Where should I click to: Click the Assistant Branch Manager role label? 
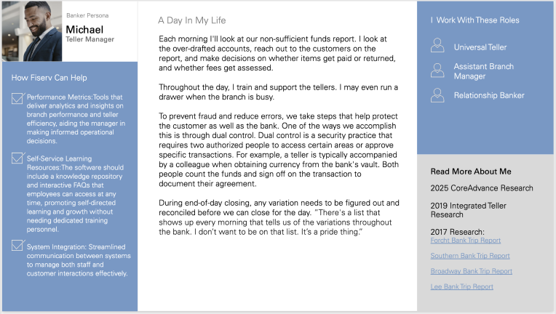(484, 71)
